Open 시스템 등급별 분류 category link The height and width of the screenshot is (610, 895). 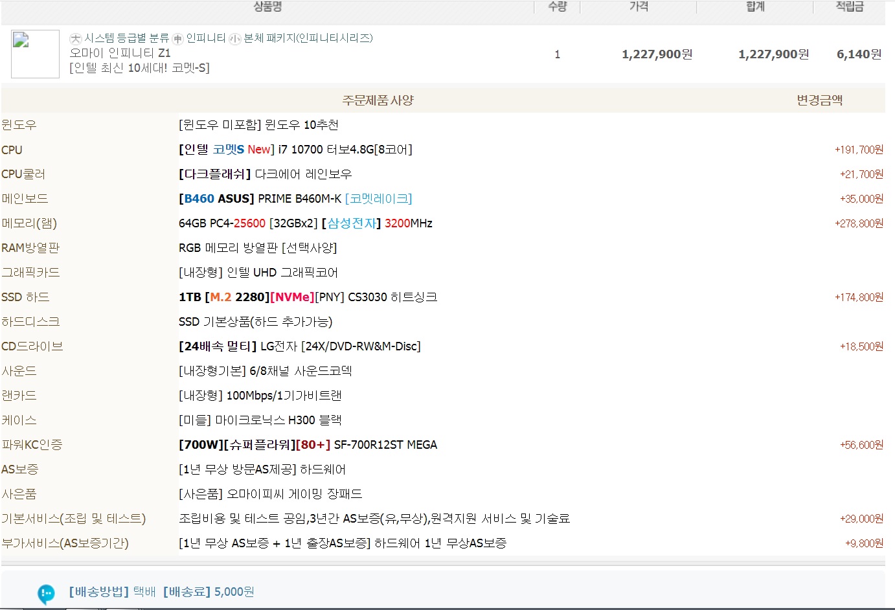[126, 38]
